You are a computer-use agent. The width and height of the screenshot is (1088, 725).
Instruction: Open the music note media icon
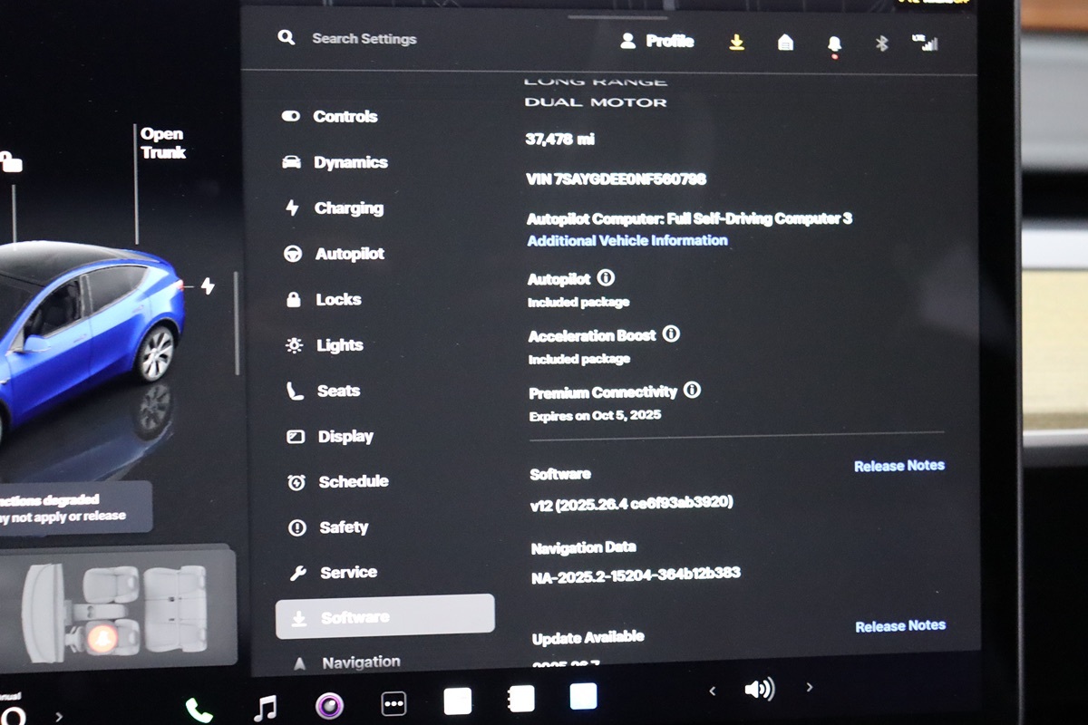coord(265,707)
